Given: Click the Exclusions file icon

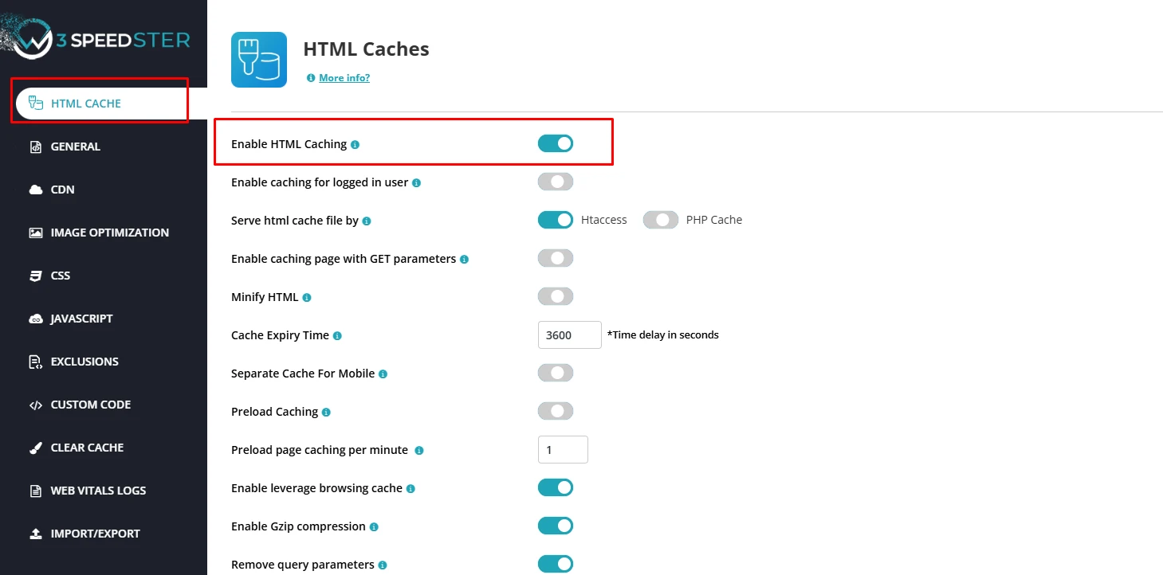Looking at the screenshot, I should [35, 362].
